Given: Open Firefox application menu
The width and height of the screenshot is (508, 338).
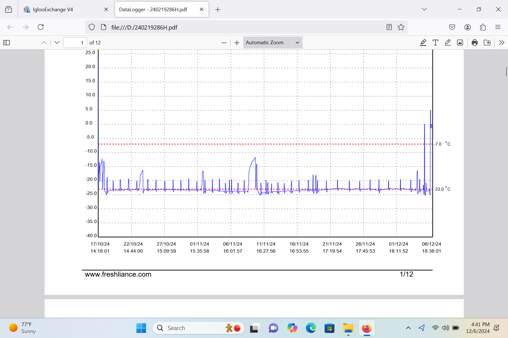Looking at the screenshot, I should 498,27.
